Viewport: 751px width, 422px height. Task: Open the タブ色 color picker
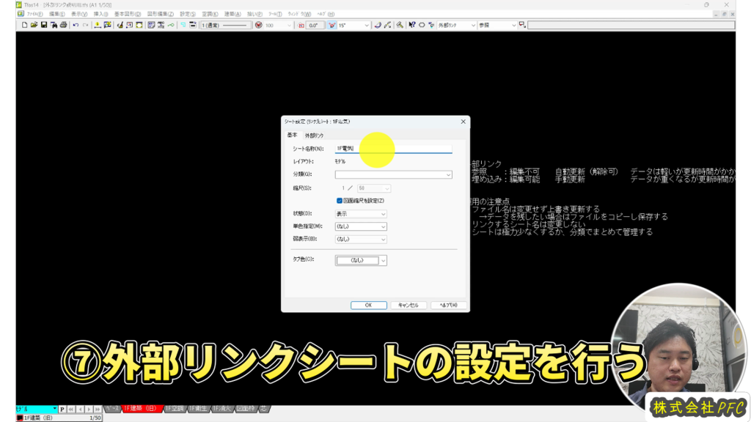click(383, 260)
